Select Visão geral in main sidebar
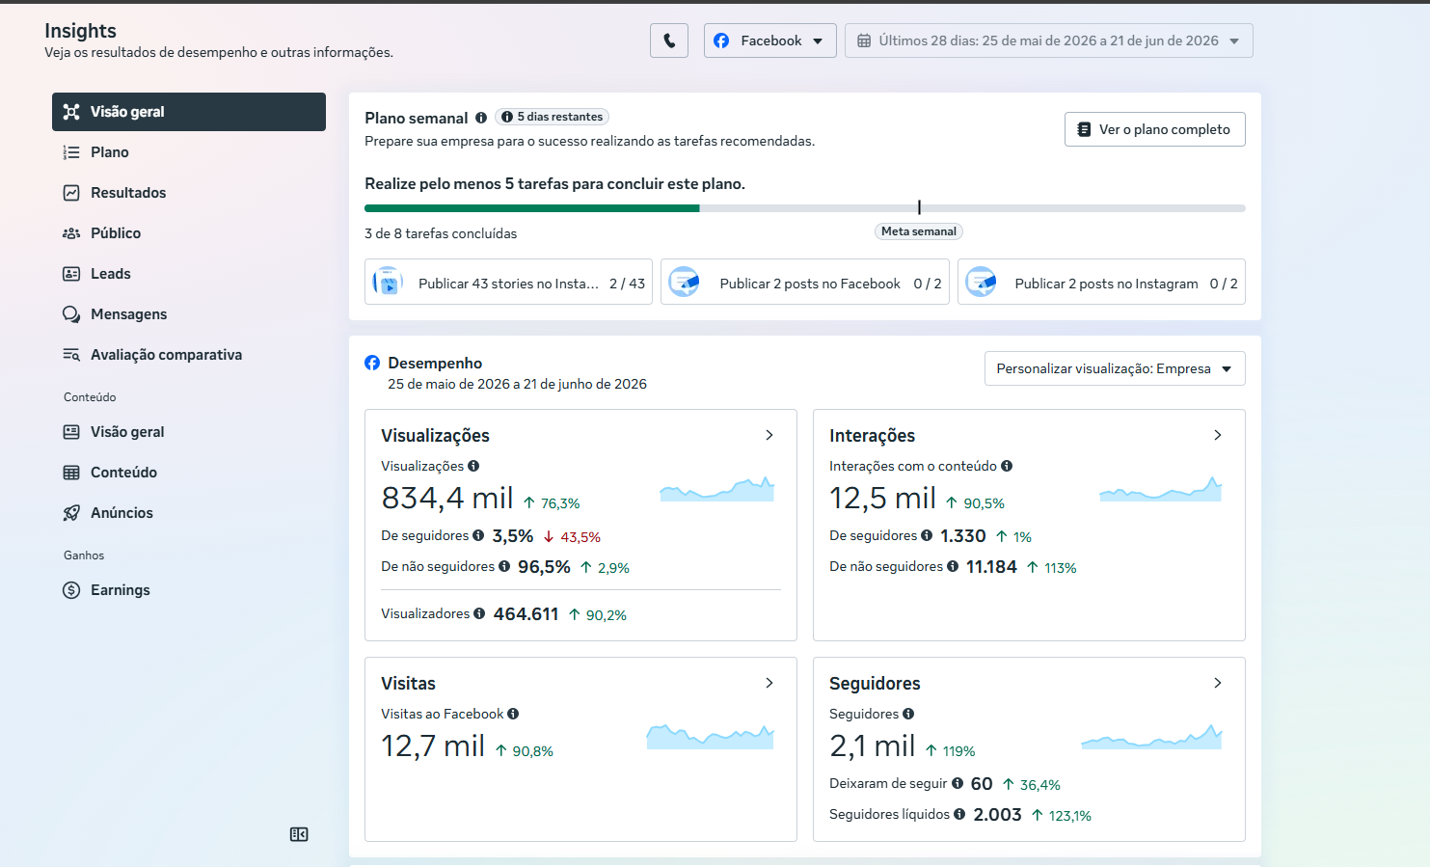The height and width of the screenshot is (867, 1430). tap(189, 112)
